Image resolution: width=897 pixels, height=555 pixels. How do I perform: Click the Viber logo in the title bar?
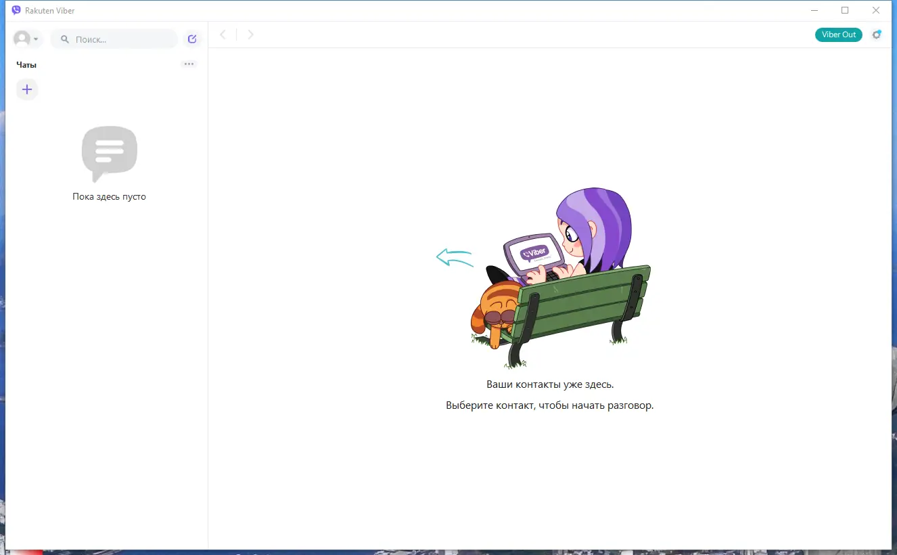point(15,10)
